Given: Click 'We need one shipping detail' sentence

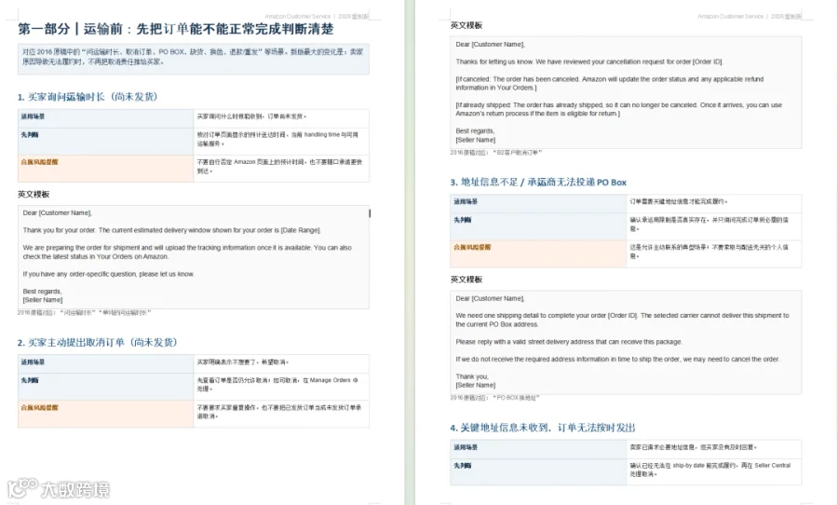Looking at the screenshot, I should click(x=623, y=320).
